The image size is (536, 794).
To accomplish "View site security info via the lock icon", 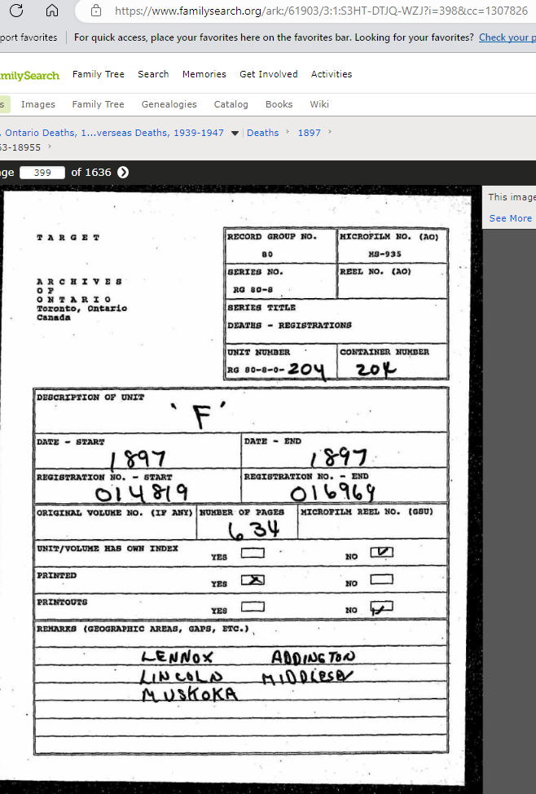I will (96, 10).
